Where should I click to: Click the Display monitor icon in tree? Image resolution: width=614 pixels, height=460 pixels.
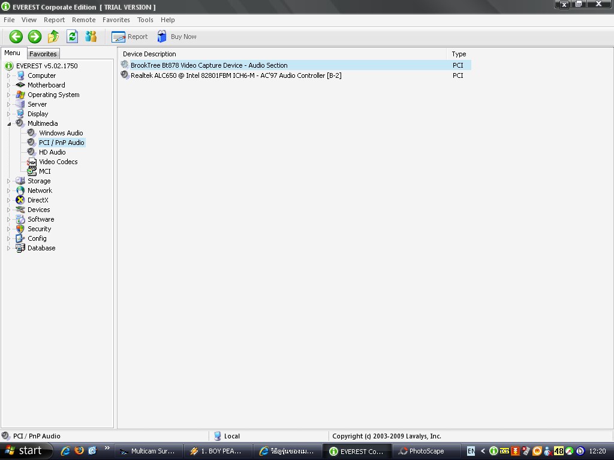click(20, 114)
